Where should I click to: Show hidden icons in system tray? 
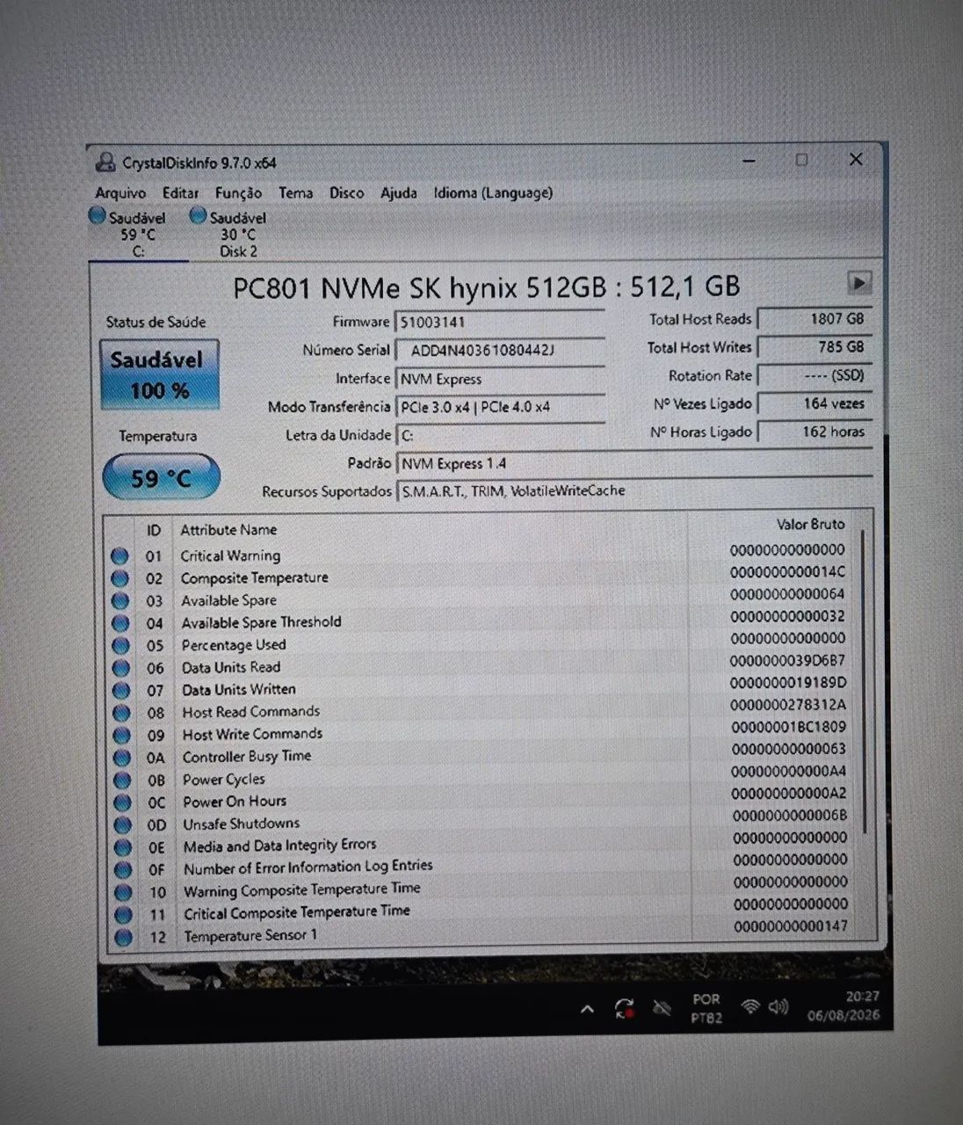(587, 1009)
